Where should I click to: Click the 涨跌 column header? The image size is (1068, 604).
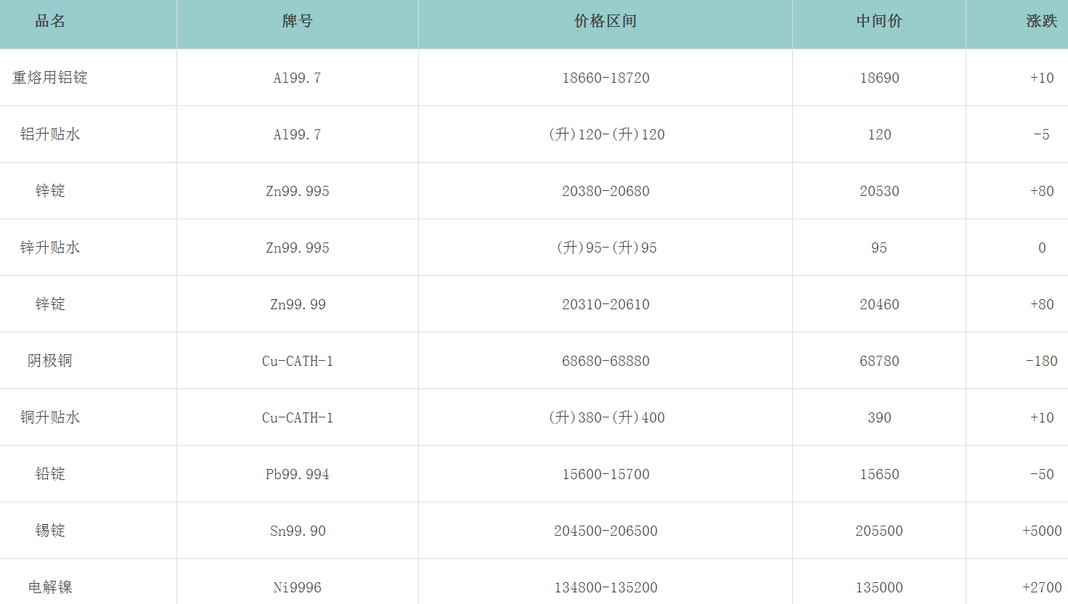(1041, 22)
